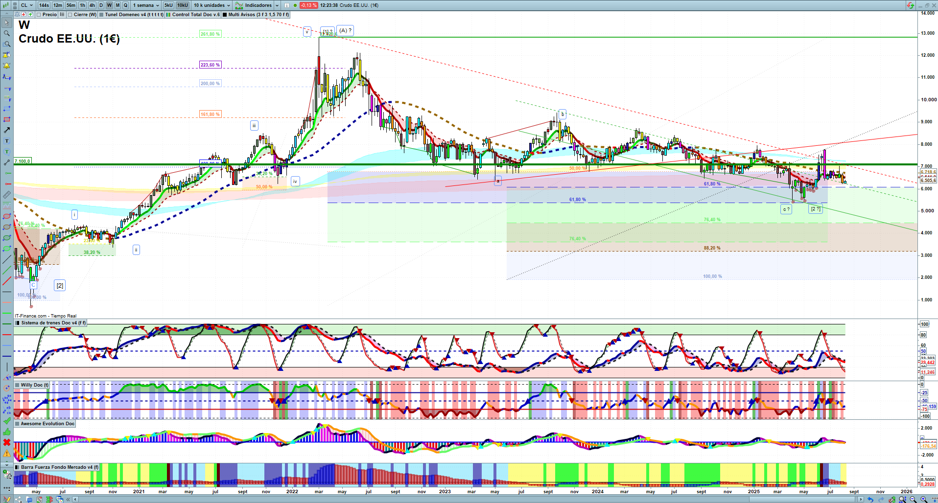Open the dropdown arrow next to Indicadores
This screenshot has height=503, width=938.
(x=277, y=5)
